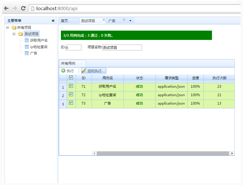Image resolution: width=243 pixels, height=185 pixels.
Task: Click execution count 21
Action: tap(219, 95)
